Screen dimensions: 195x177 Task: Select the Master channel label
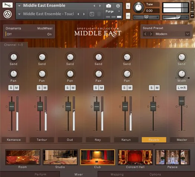coord(182,140)
